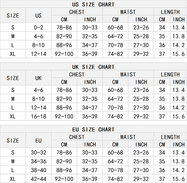Click 15.6 length cell in US chart
The height and width of the screenshot is (183, 187).
click(179, 54)
